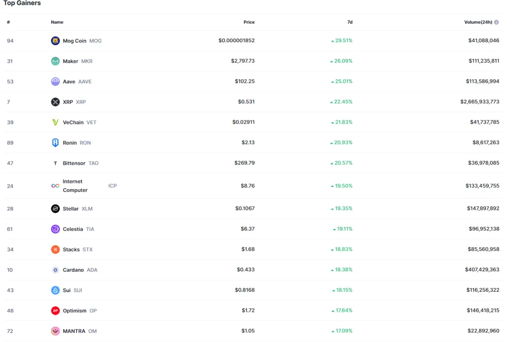
Task: Click the Sui 18.15% gain value
Action: [x=344, y=290]
